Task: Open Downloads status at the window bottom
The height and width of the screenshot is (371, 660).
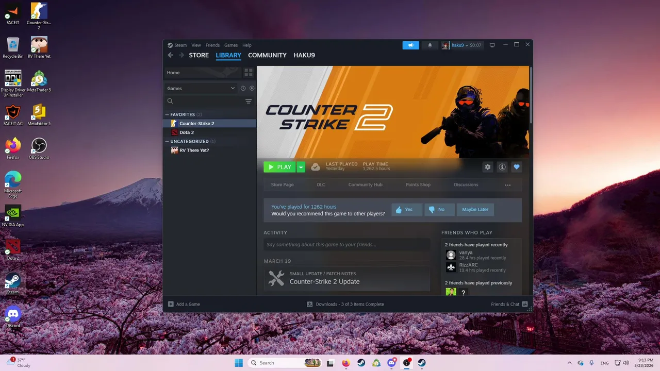Action: [345, 304]
